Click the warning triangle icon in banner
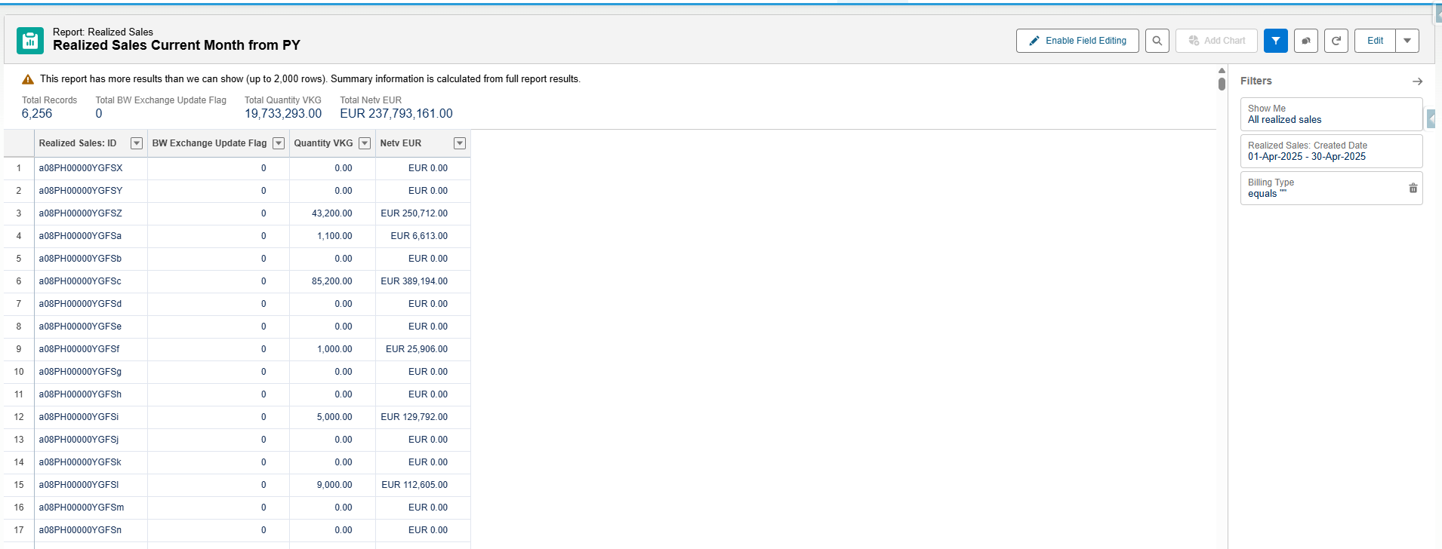This screenshot has width=1442, height=549. pyautogui.click(x=28, y=79)
